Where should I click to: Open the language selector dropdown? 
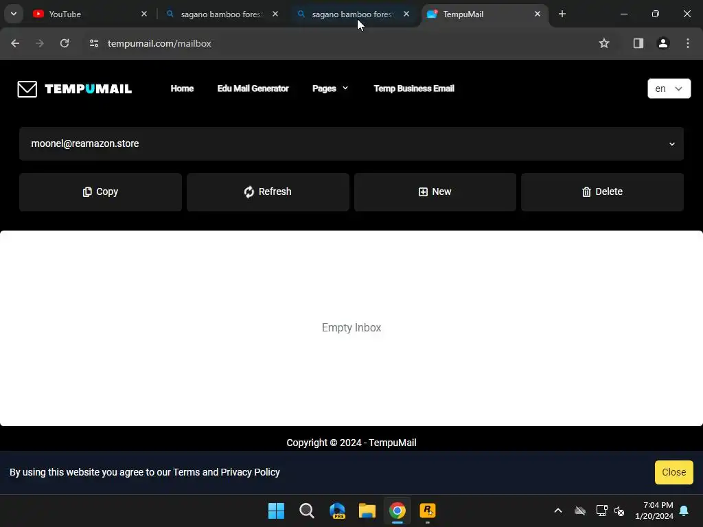[x=669, y=89]
